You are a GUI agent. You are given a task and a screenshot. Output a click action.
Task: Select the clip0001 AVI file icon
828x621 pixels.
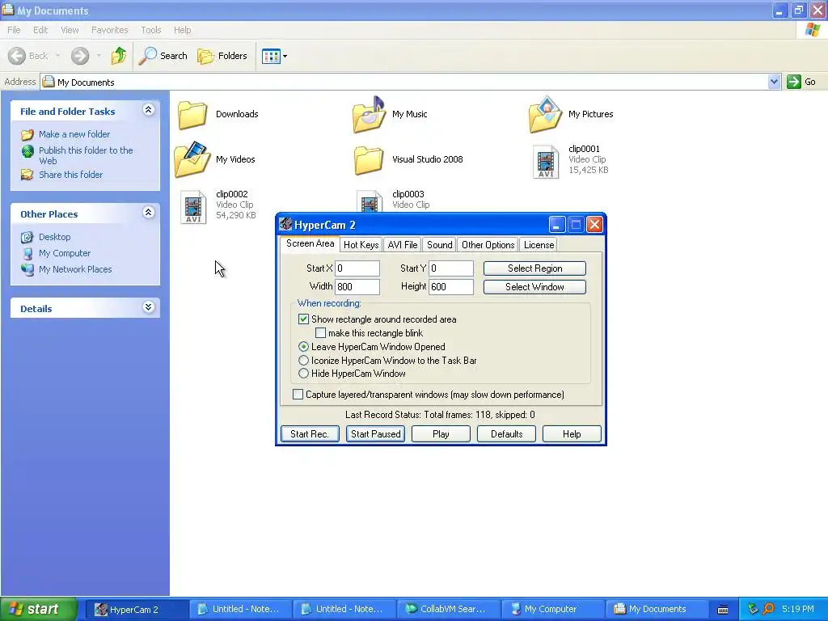coord(546,162)
